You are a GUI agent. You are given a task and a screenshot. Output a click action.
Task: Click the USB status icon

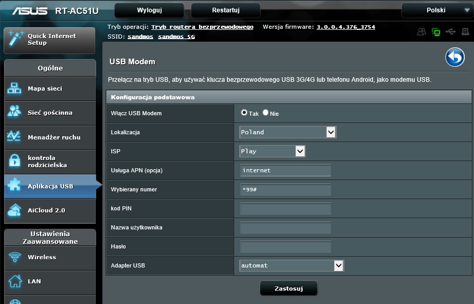(x=451, y=32)
